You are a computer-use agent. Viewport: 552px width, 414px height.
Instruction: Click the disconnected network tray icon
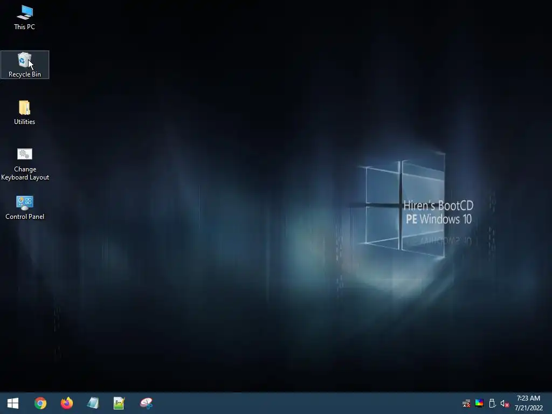point(466,403)
